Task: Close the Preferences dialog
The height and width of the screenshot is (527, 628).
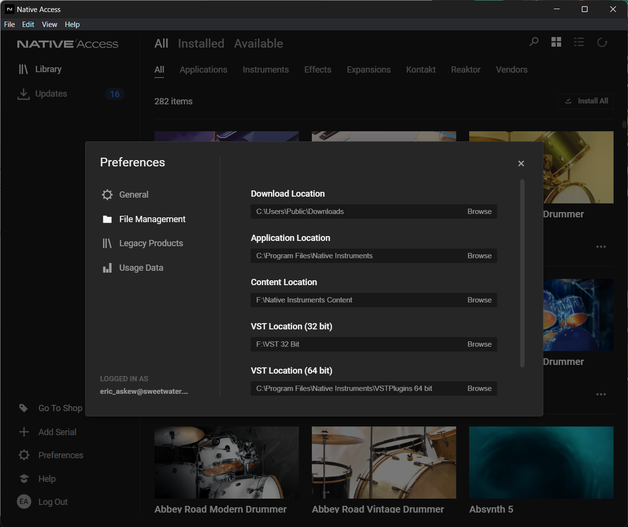Action: 521,163
